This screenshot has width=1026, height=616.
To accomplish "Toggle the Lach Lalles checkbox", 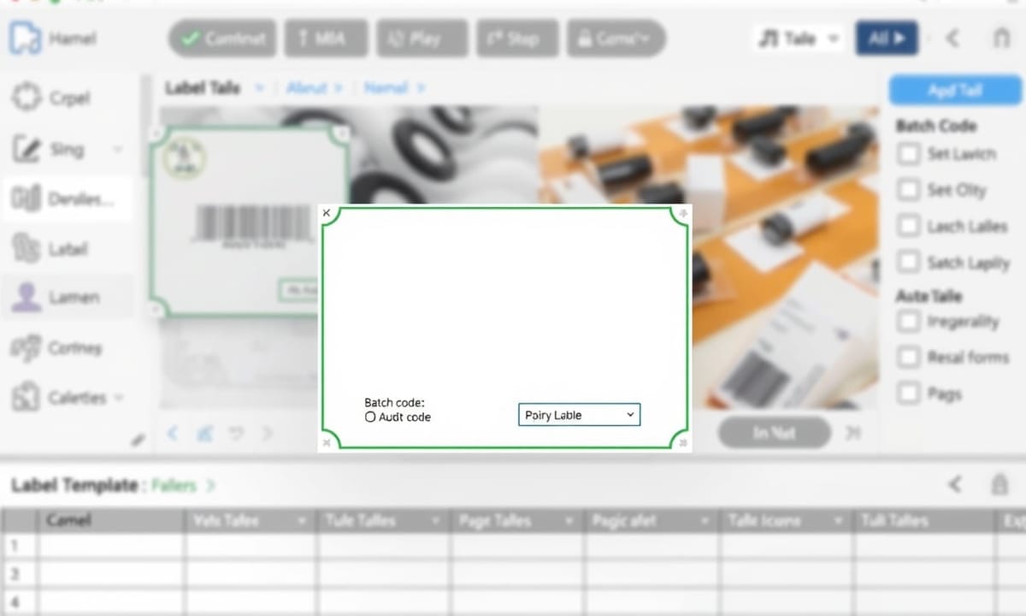I will click(907, 226).
